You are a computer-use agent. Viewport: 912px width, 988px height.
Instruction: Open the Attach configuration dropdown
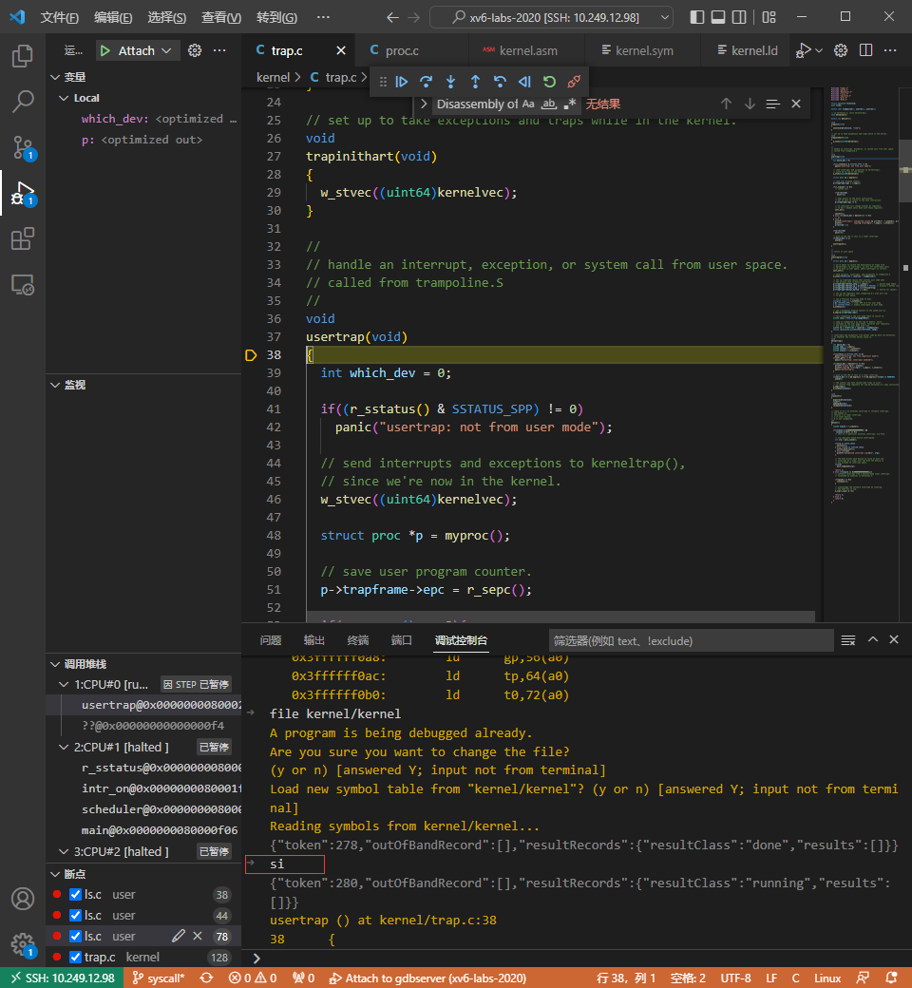(167, 50)
